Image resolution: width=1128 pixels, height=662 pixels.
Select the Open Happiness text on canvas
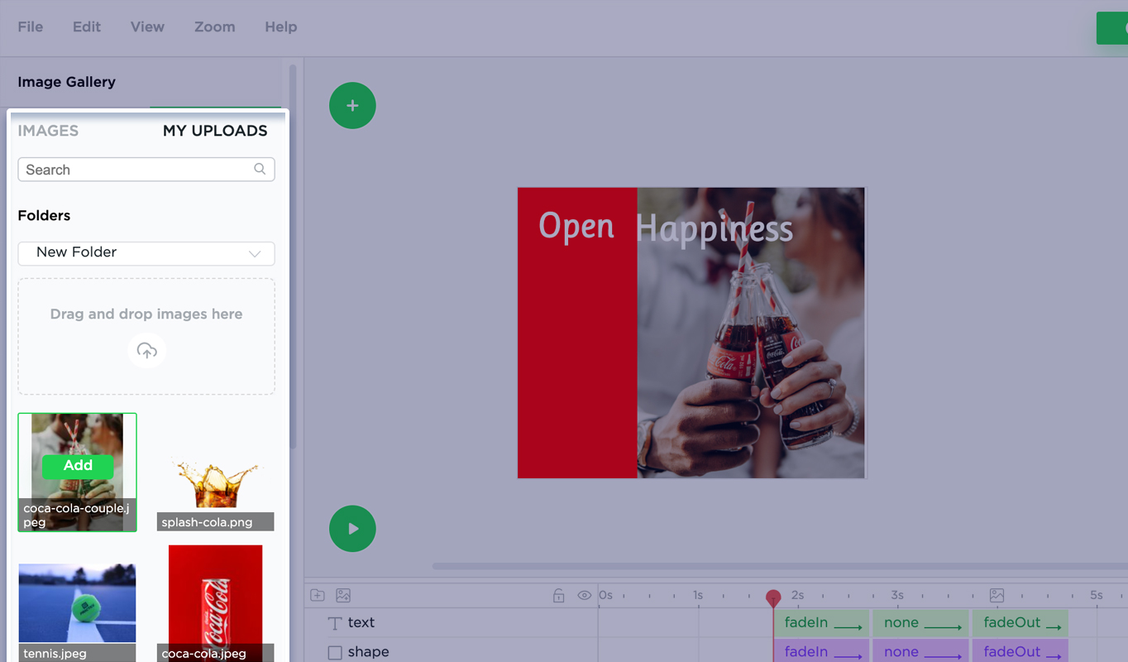tap(666, 227)
